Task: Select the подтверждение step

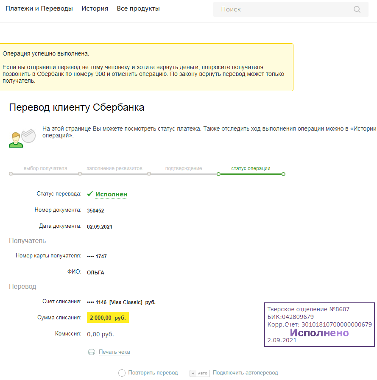Action: tap(184, 168)
